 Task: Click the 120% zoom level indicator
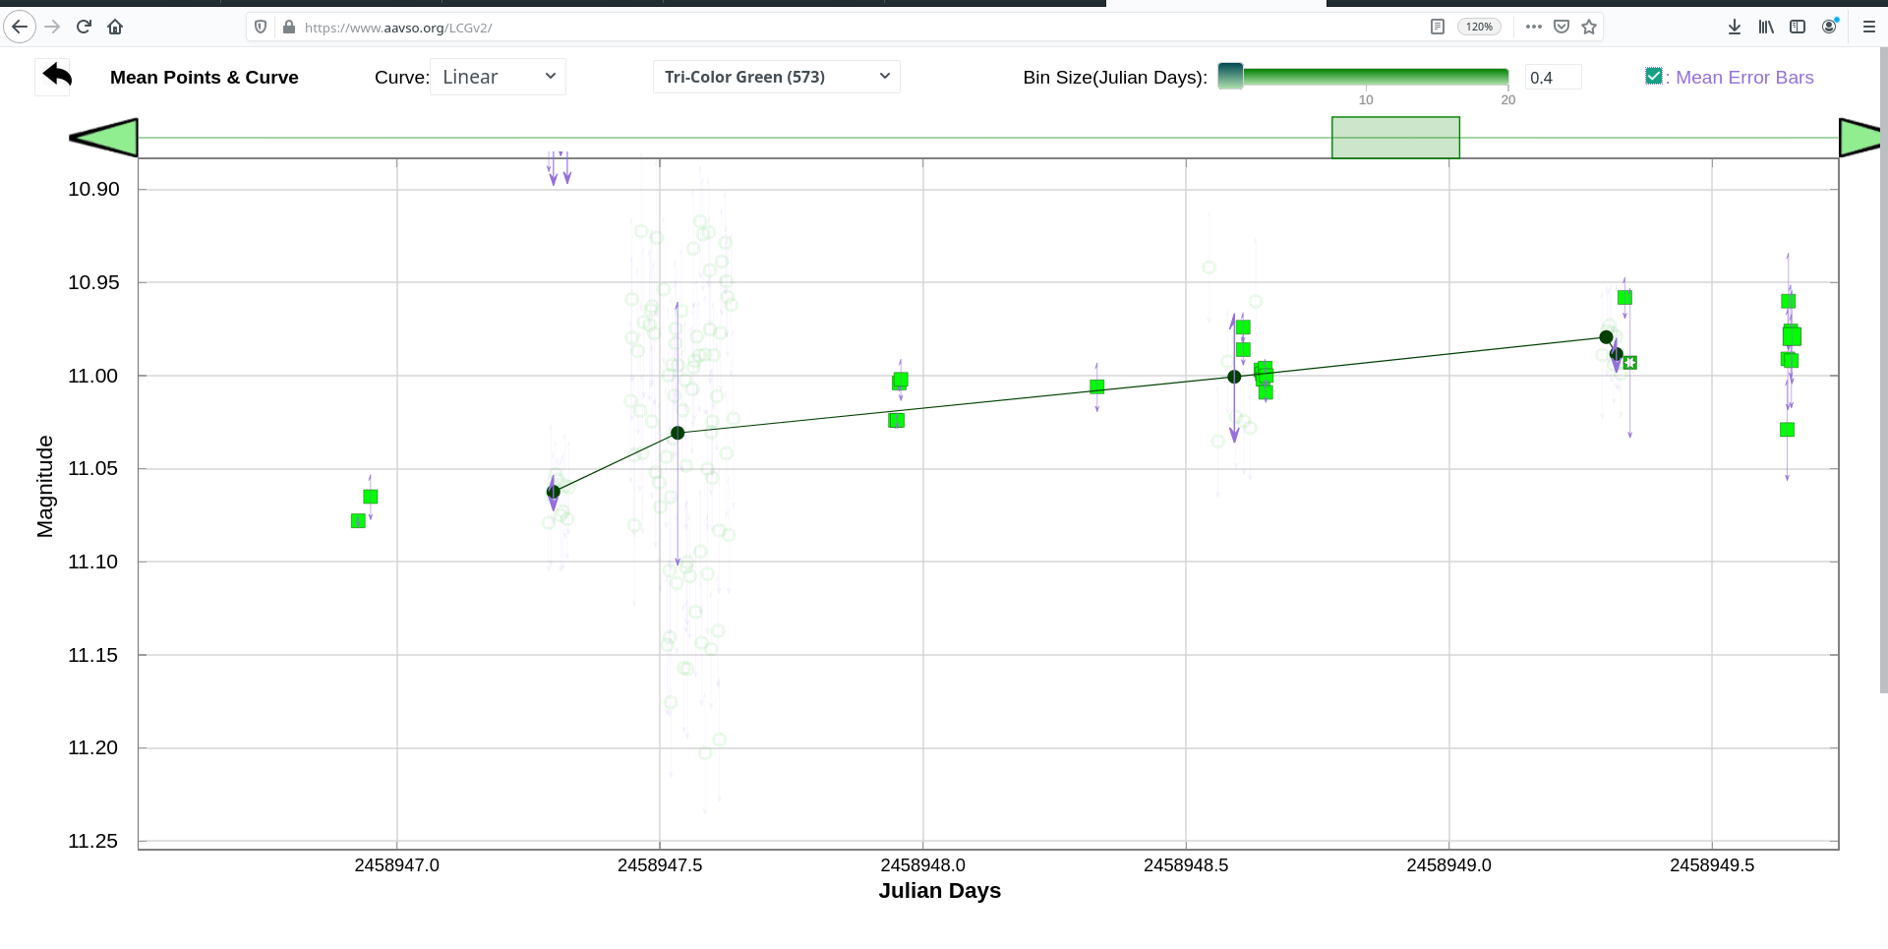click(1479, 27)
